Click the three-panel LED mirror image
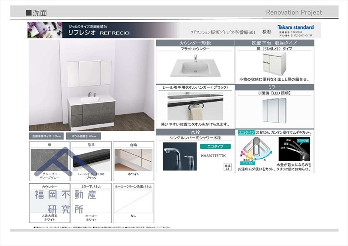 tap(274, 110)
